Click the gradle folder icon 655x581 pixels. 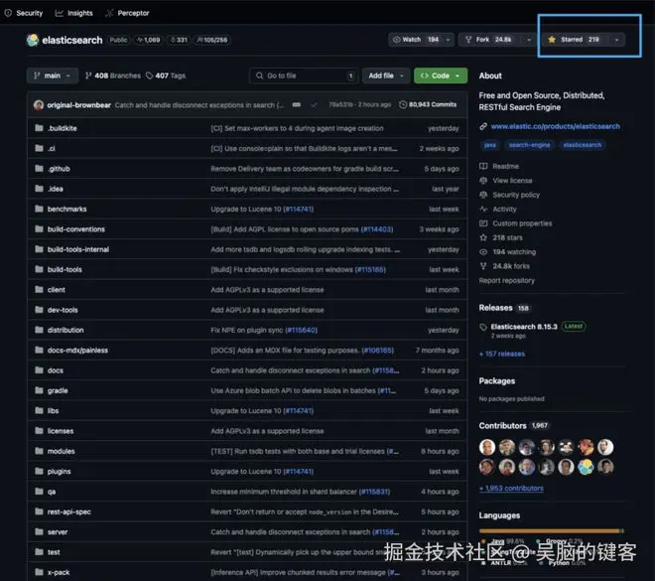coord(39,390)
